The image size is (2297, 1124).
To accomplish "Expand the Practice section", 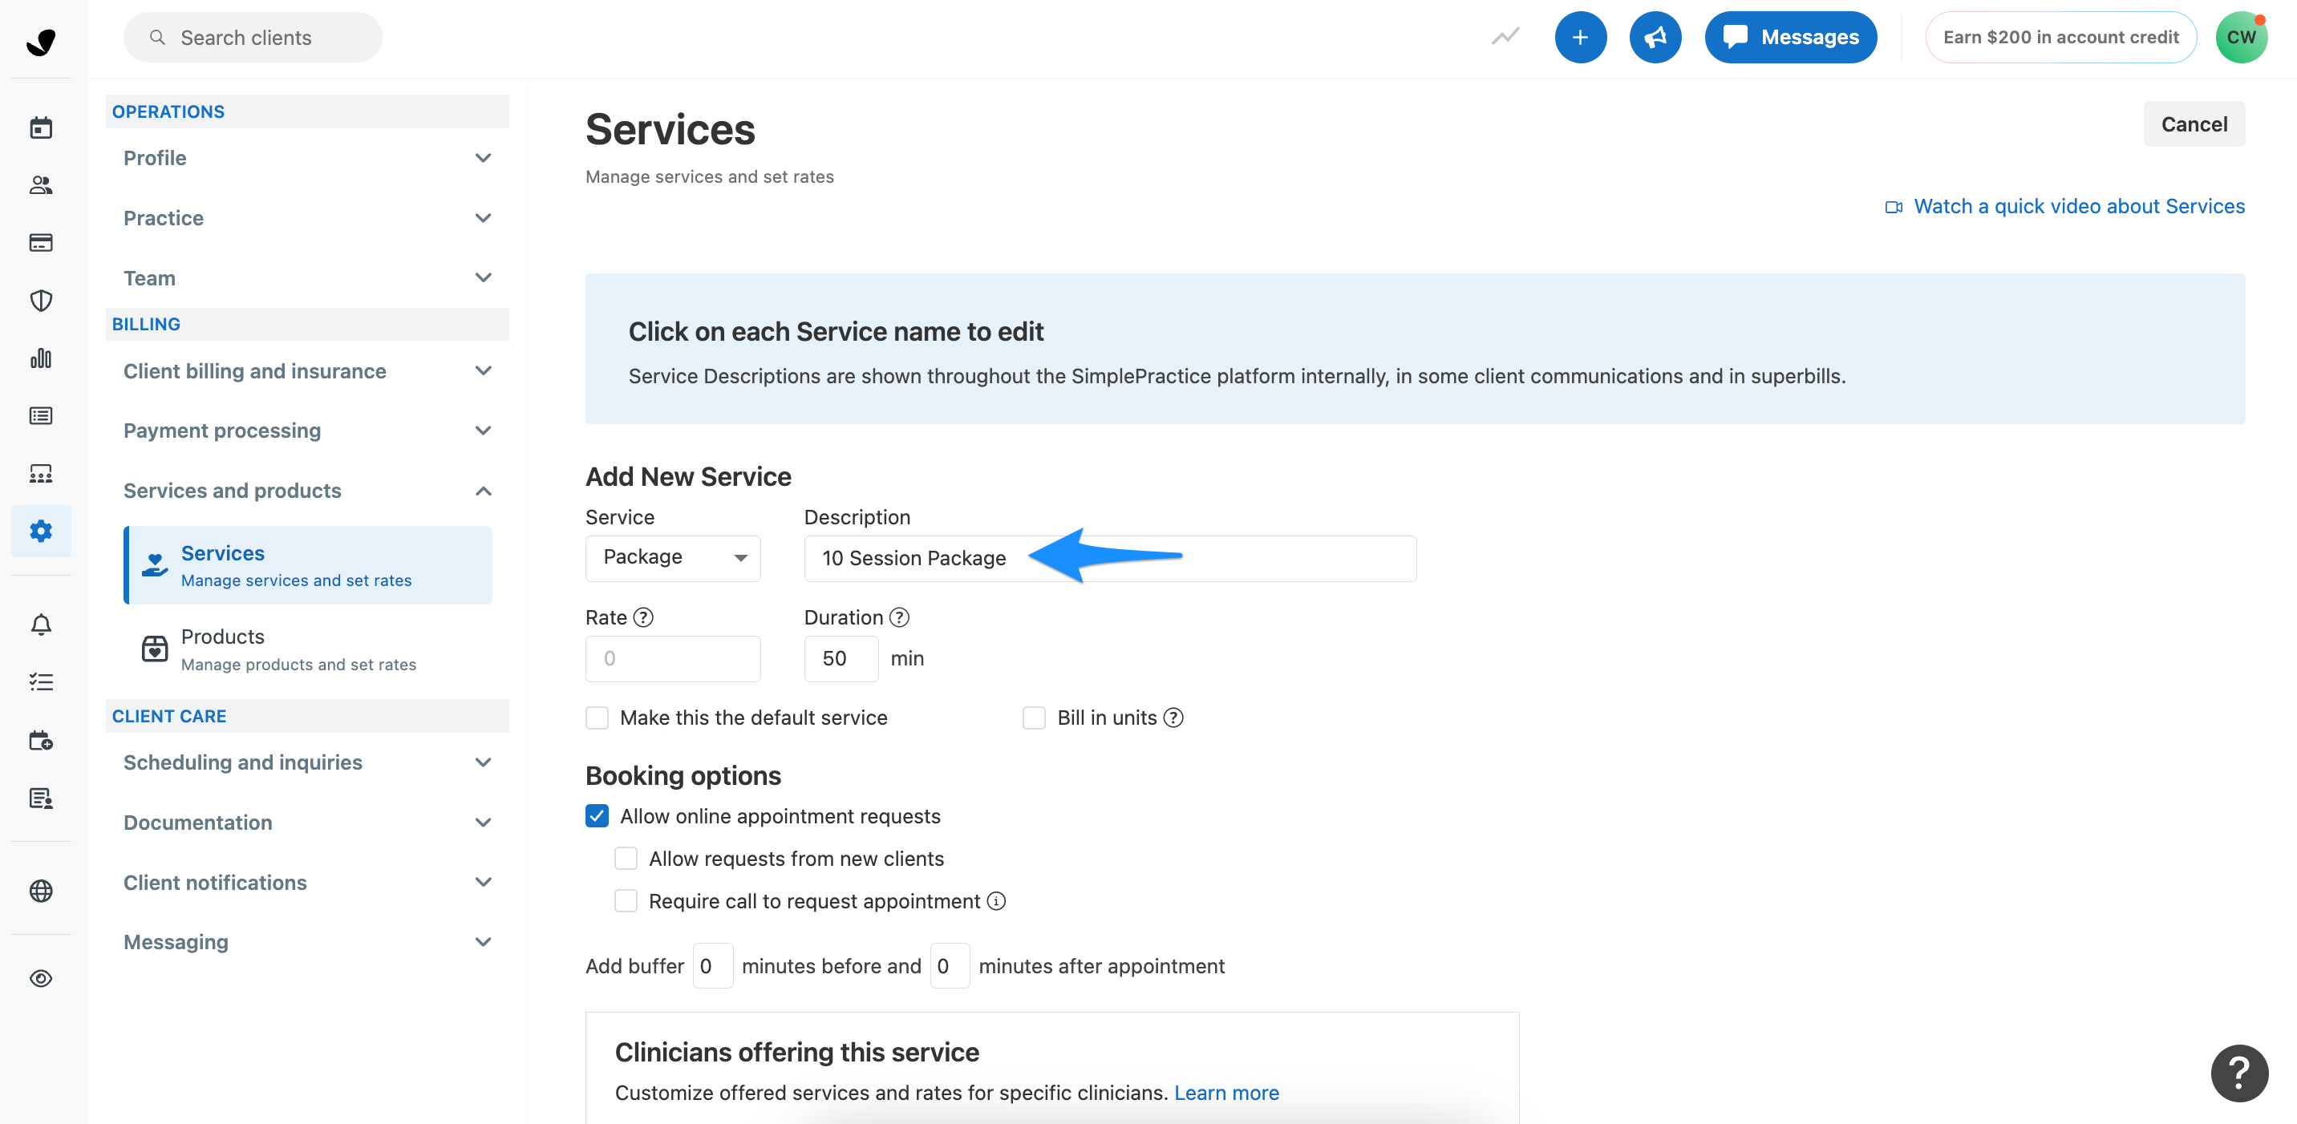I will point(308,218).
